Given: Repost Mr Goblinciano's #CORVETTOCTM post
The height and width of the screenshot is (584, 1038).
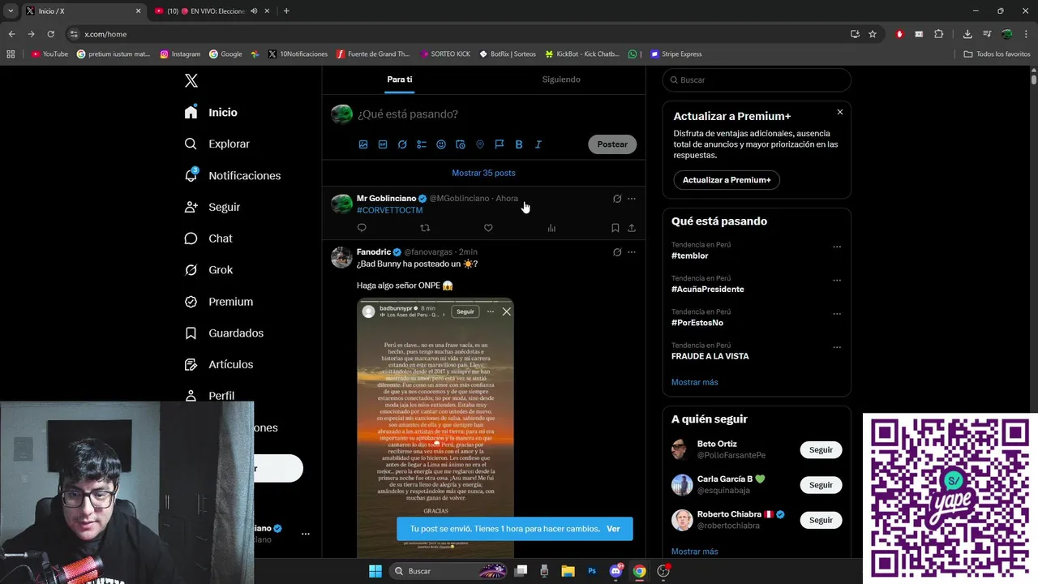Looking at the screenshot, I should [x=425, y=228].
